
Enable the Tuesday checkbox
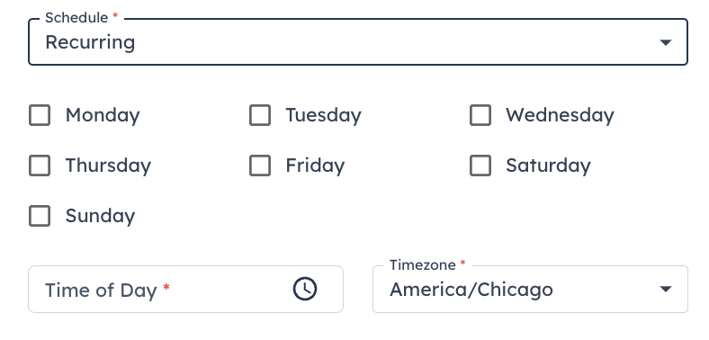tap(260, 115)
